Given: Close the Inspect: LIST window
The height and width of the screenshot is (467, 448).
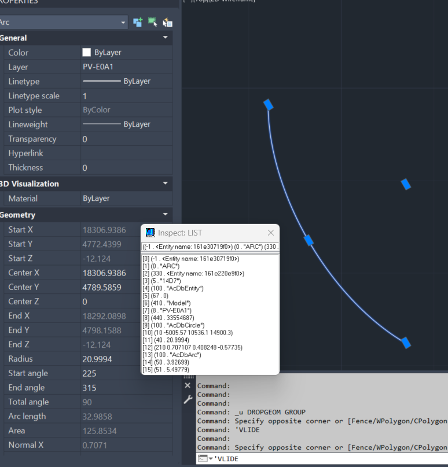Looking at the screenshot, I should click(270, 233).
